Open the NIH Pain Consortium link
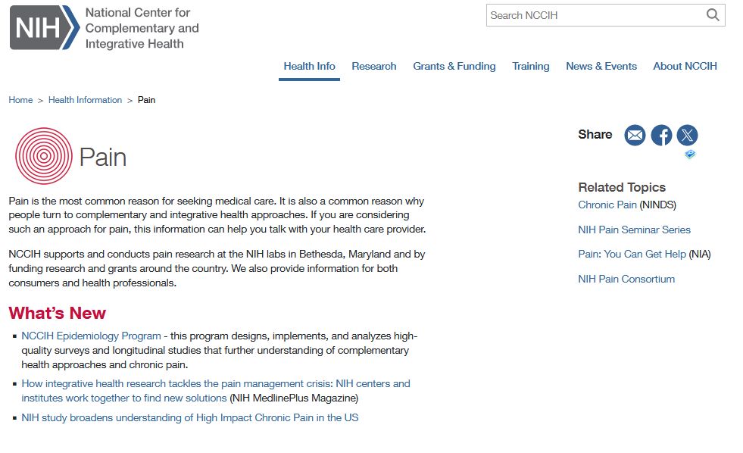This screenshot has width=743, height=453. point(626,279)
